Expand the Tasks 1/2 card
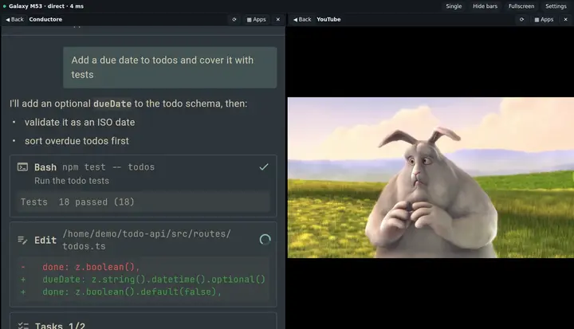The width and height of the screenshot is (574, 329). tap(143, 321)
